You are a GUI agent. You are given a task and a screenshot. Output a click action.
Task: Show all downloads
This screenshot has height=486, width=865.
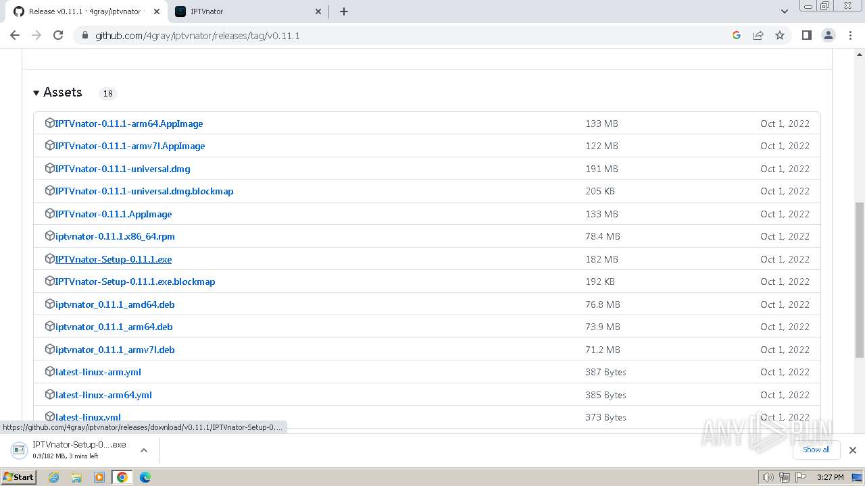point(816,450)
